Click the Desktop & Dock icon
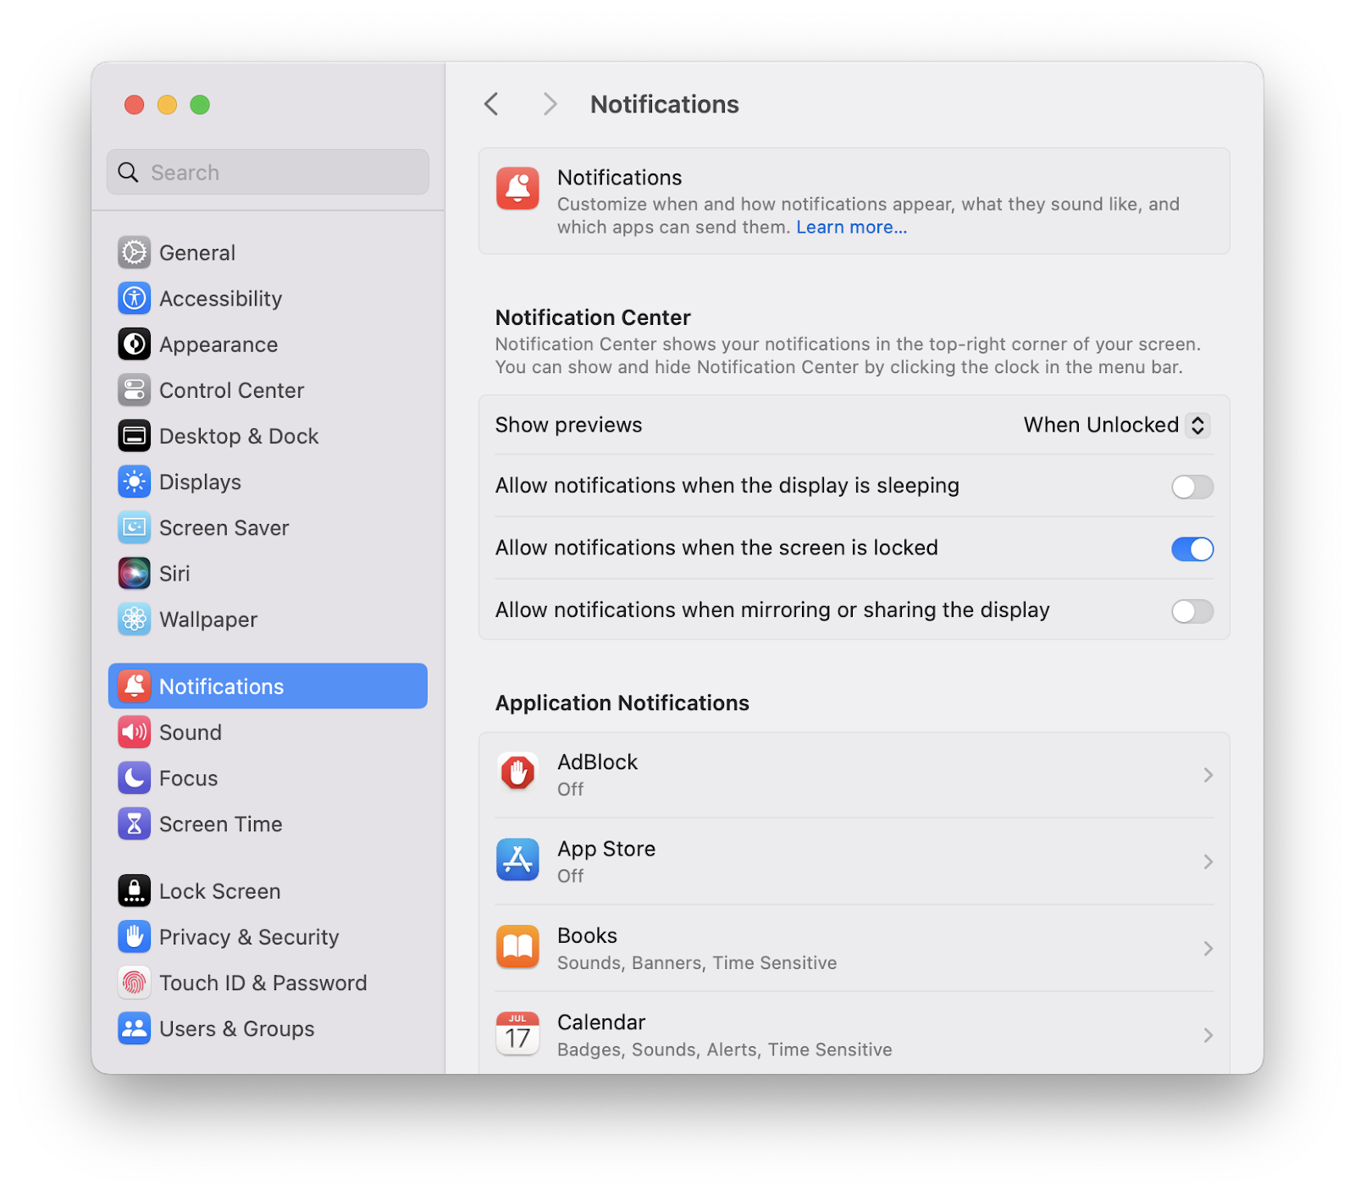This screenshot has height=1195, width=1355. 134,436
